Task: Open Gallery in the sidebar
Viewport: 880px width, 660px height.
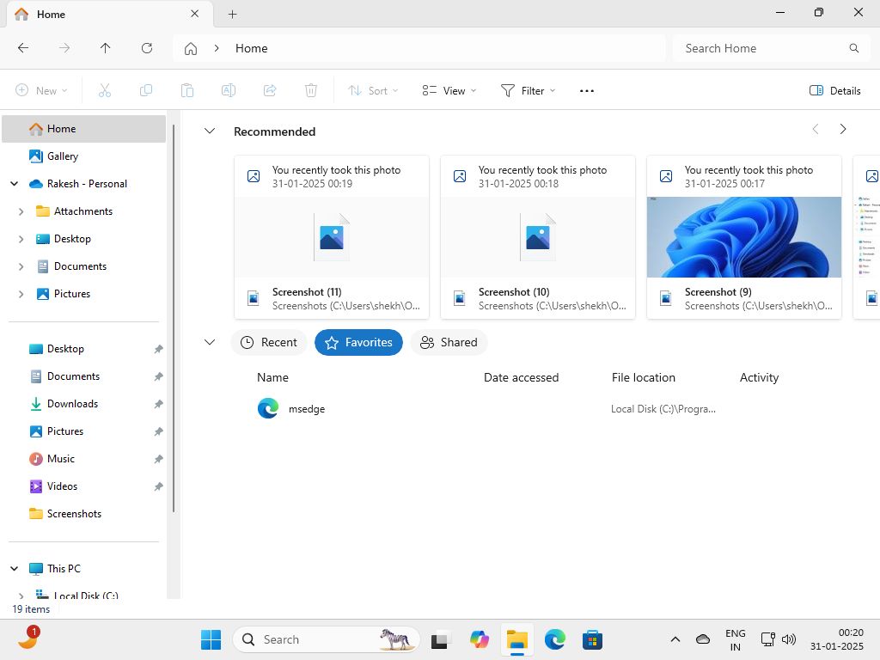Action: pos(62,156)
